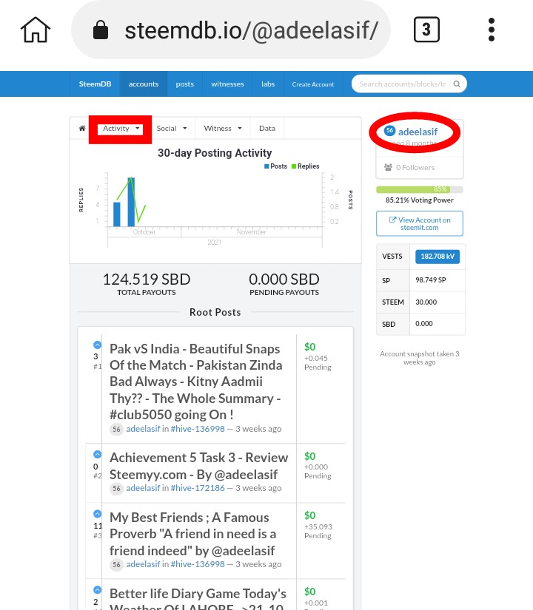Click View Account on steemit.com button
This screenshot has width=533, height=610.
pyautogui.click(x=420, y=224)
